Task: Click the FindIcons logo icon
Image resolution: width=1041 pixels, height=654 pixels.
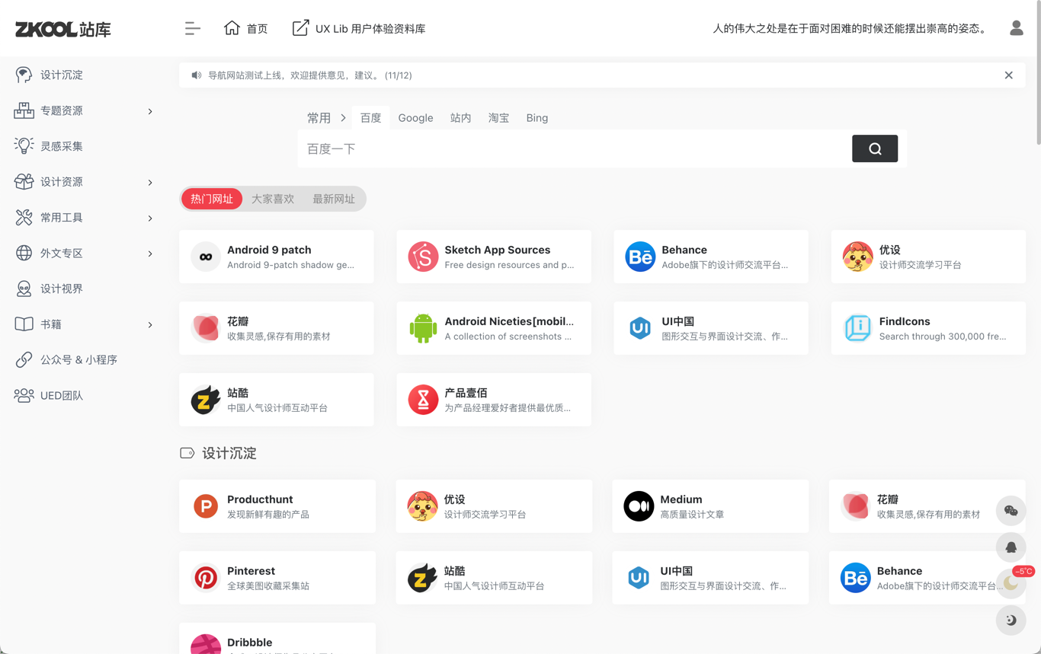Action: [x=857, y=328]
